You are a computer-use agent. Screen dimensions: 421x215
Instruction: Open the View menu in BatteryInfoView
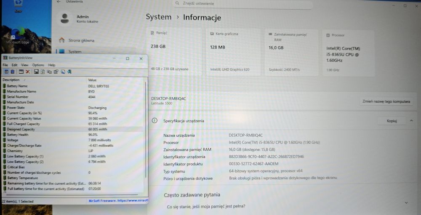[x=25, y=65]
